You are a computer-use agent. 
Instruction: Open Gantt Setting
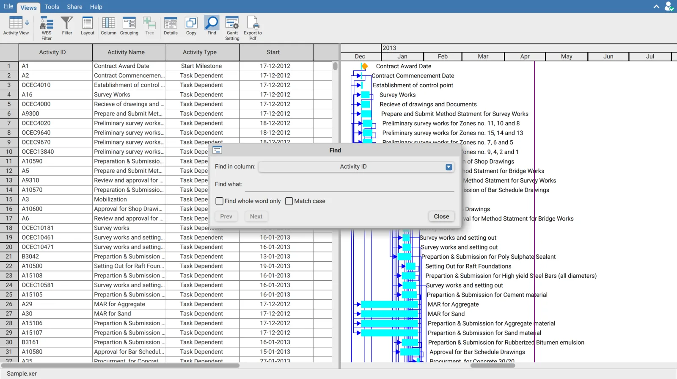tap(232, 28)
